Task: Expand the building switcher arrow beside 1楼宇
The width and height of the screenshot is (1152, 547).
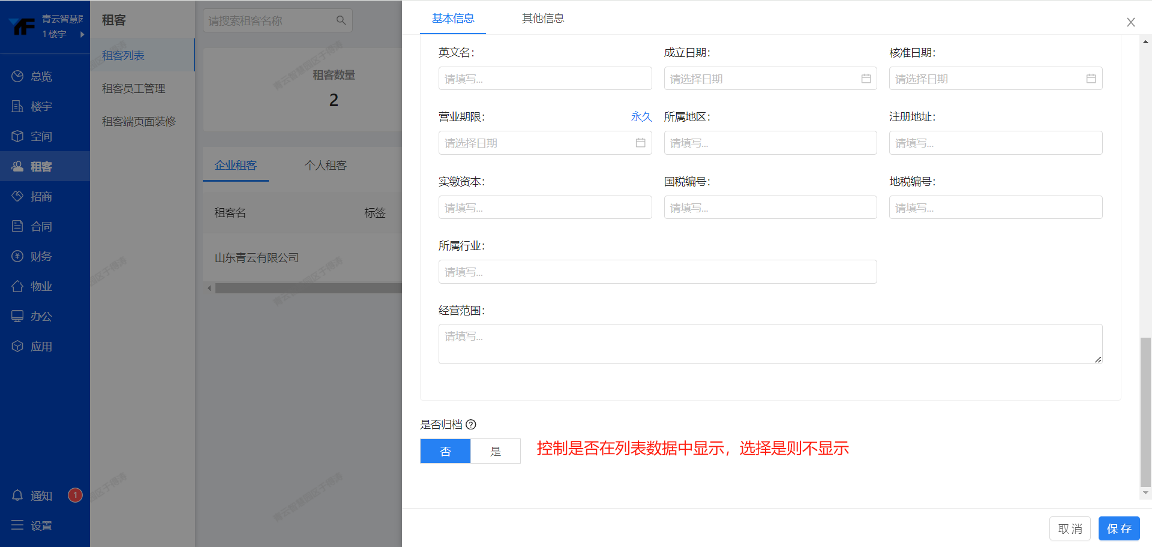Action: (x=82, y=34)
